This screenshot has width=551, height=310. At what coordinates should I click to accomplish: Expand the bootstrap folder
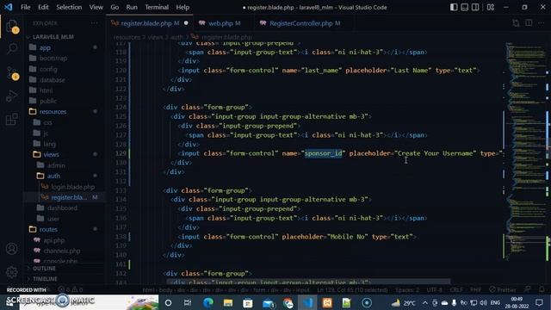(x=53, y=58)
